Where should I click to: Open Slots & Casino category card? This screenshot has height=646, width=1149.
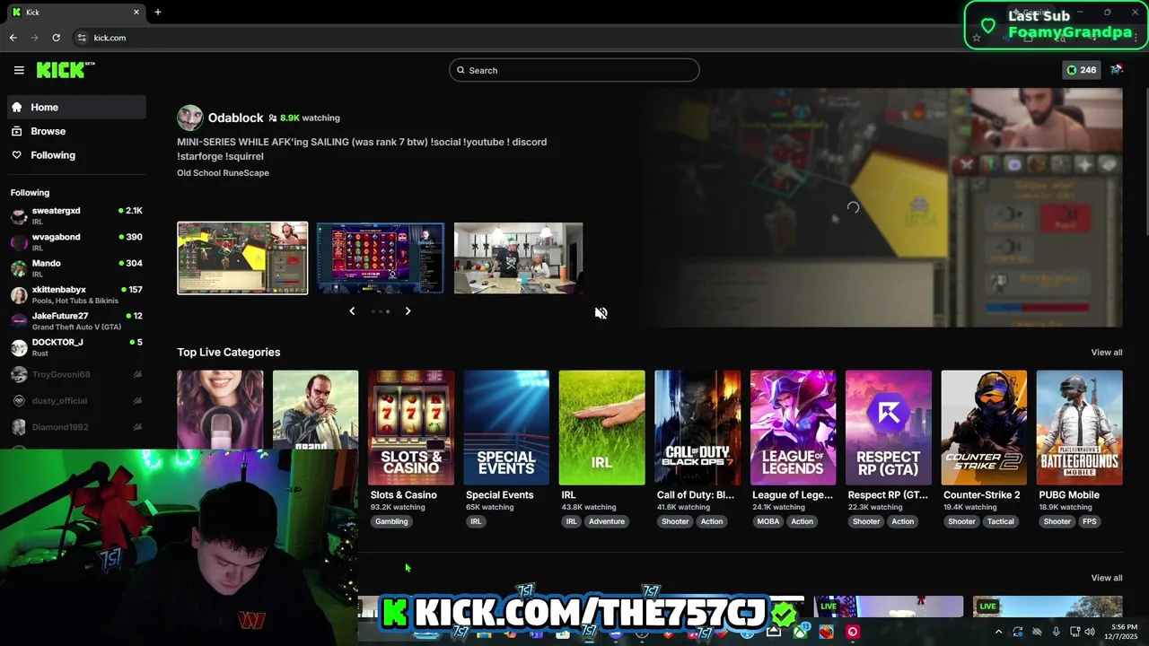(411, 427)
